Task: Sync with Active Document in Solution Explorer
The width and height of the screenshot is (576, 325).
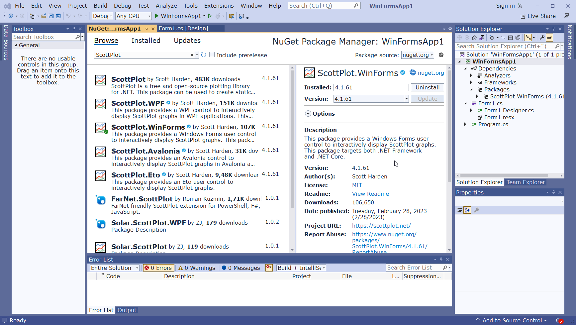Action: (x=503, y=38)
